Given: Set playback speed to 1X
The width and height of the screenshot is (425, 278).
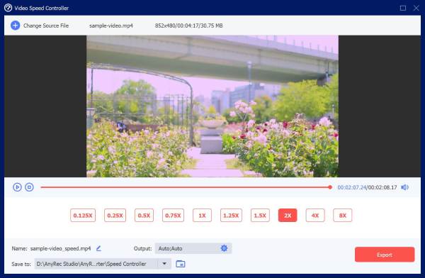Looking at the screenshot, I should point(202,216).
